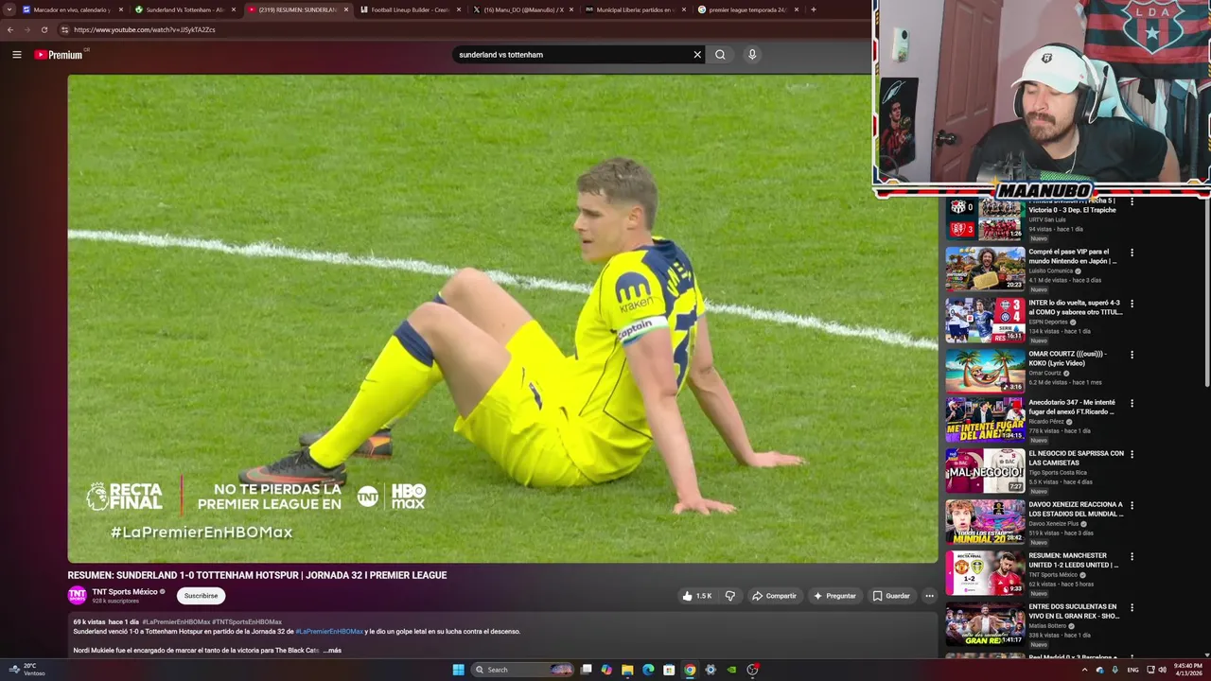Open the #LaPremierEnHBOMax hashtag link in description
Image resolution: width=1211 pixels, height=681 pixels.
coord(329,631)
